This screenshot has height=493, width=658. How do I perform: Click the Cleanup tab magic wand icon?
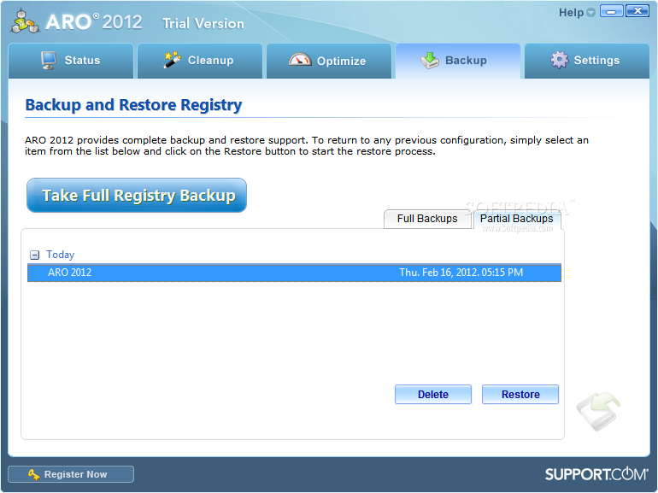[x=172, y=60]
